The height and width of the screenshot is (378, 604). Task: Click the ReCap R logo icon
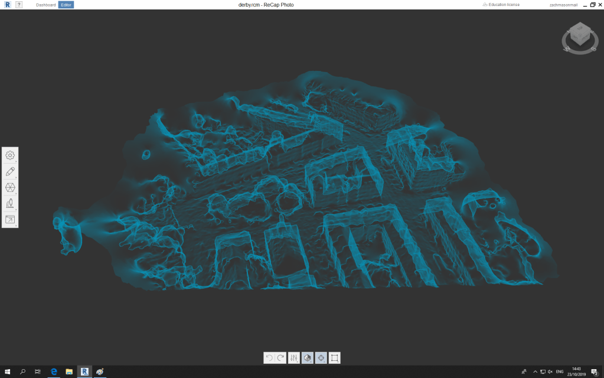click(6, 5)
